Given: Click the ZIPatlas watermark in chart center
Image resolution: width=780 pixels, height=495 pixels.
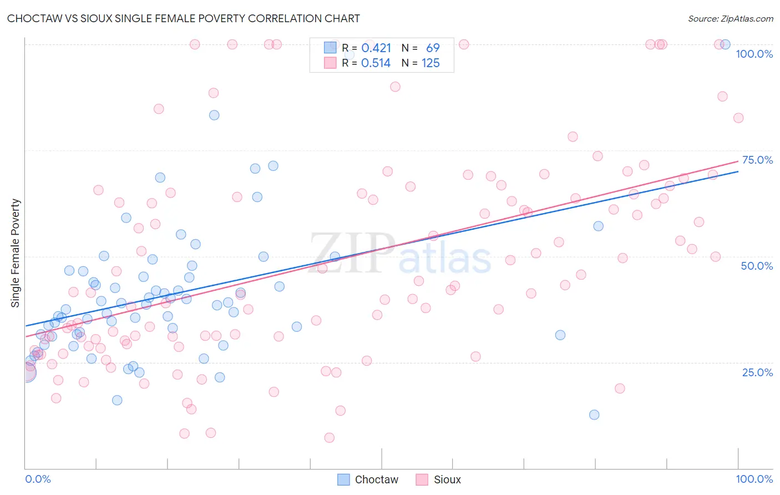Looking at the screenshot, I should coord(400,254).
